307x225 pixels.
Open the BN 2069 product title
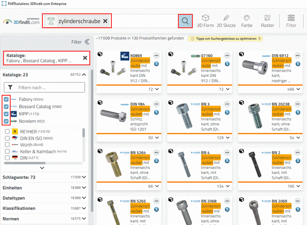[x=280, y=201]
